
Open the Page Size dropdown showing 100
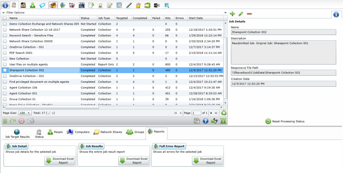click(25, 113)
